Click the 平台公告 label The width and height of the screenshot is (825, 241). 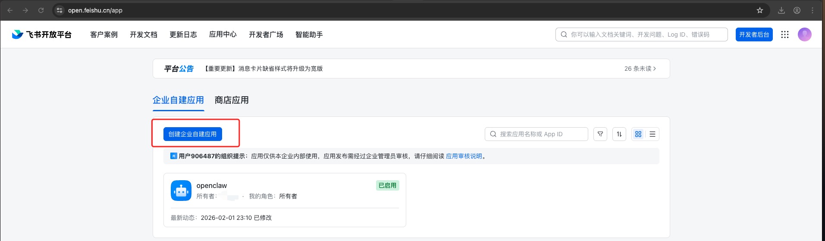[179, 69]
